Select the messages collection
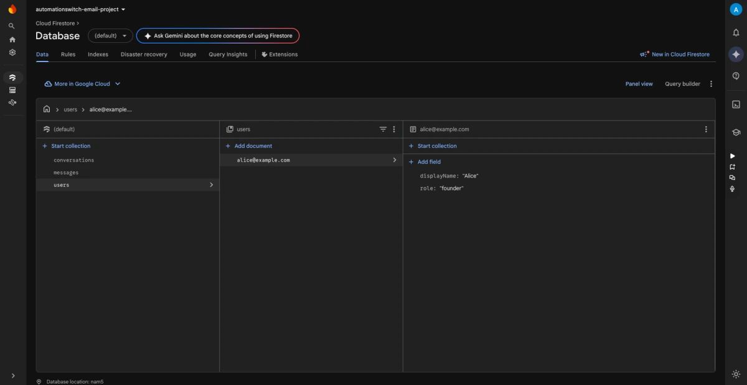This screenshot has height=385, width=747. [x=128, y=173]
